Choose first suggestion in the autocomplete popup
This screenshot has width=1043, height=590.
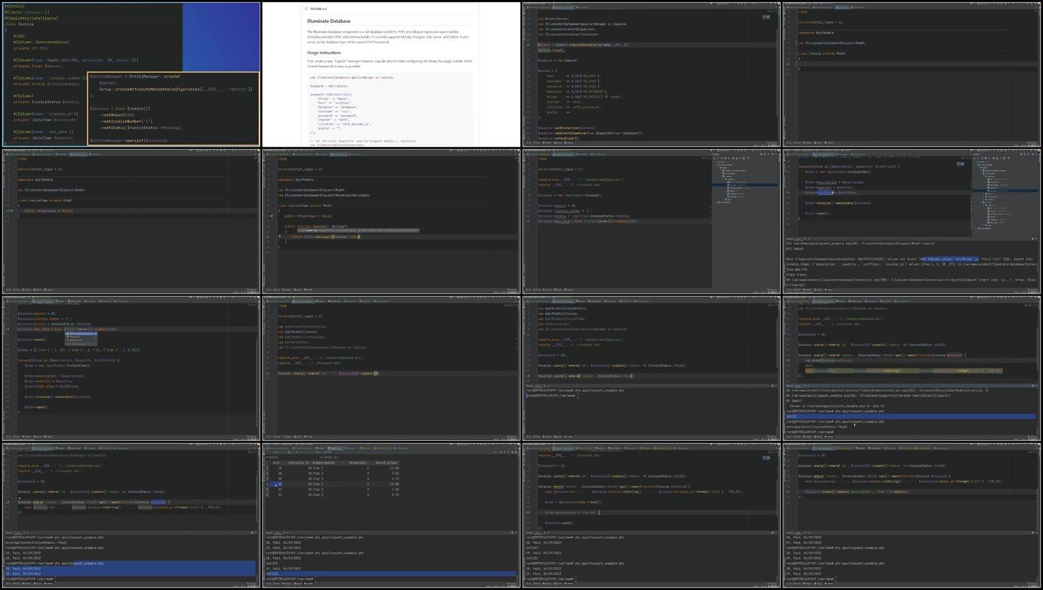pos(81,334)
